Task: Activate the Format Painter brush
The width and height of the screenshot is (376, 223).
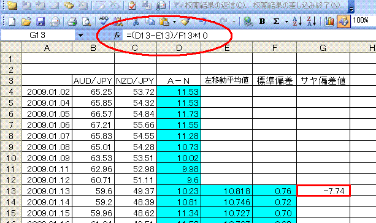Action: coord(185,22)
